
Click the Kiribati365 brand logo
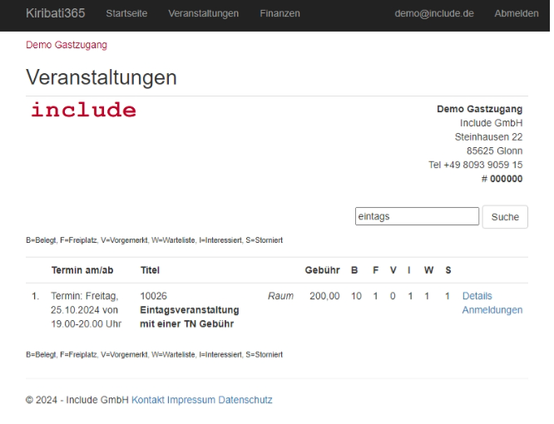coord(55,13)
